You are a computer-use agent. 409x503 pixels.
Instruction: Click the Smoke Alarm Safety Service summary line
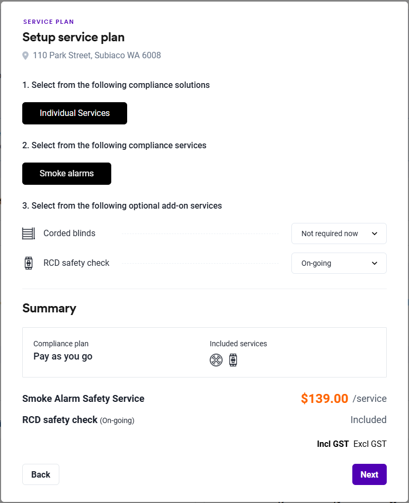[x=83, y=399]
